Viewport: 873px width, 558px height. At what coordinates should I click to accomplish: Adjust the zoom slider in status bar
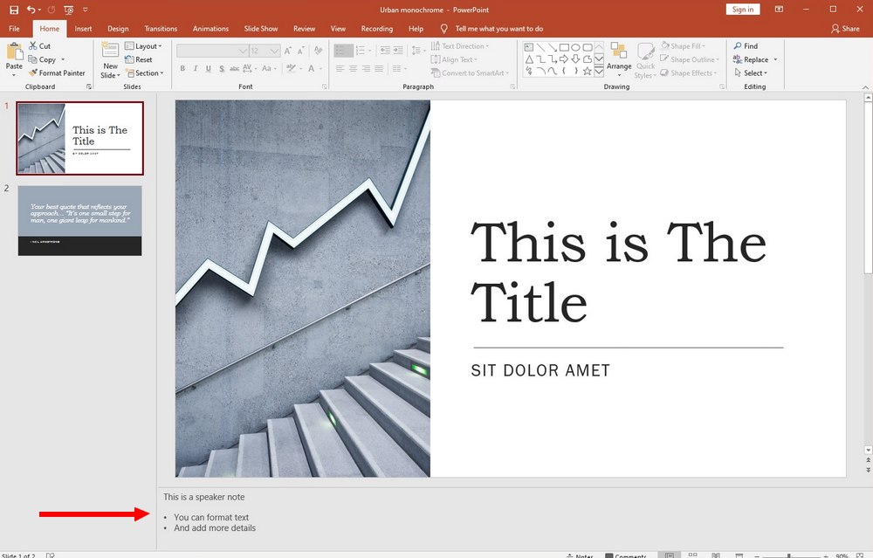pos(788,555)
